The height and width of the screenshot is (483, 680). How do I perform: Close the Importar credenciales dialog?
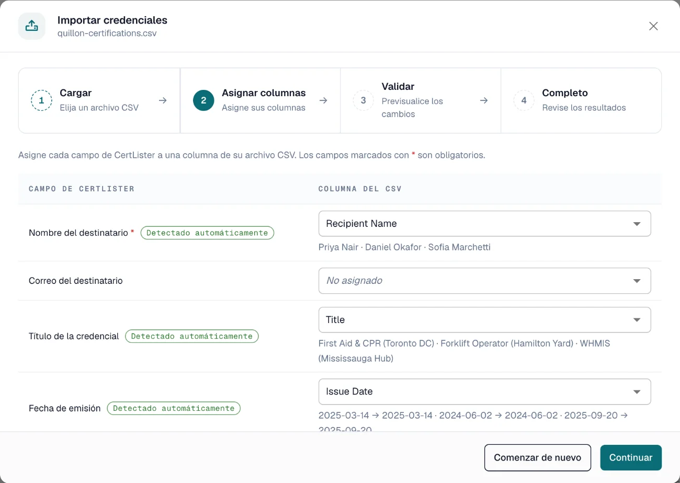coord(653,26)
